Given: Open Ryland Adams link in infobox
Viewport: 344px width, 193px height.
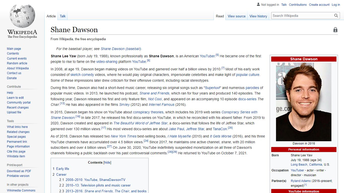Looking at the screenshot, I should pyautogui.click(x=301, y=181).
